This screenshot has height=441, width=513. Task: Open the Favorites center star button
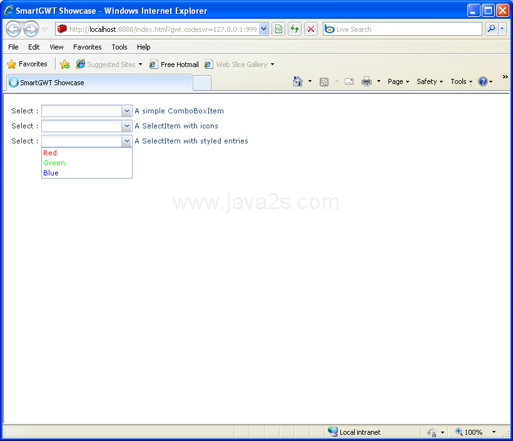pos(27,64)
